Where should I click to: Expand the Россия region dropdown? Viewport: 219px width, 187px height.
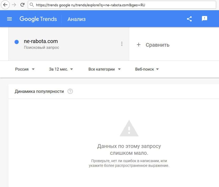[x=25, y=69]
